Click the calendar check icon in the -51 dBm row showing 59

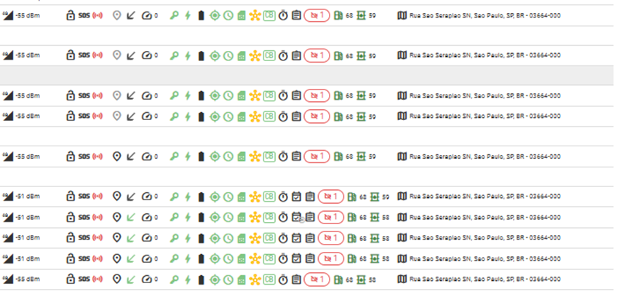coord(296,197)
